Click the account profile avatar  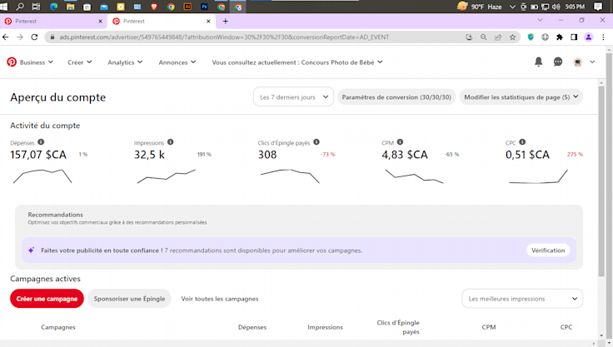(x=578, y=62)
